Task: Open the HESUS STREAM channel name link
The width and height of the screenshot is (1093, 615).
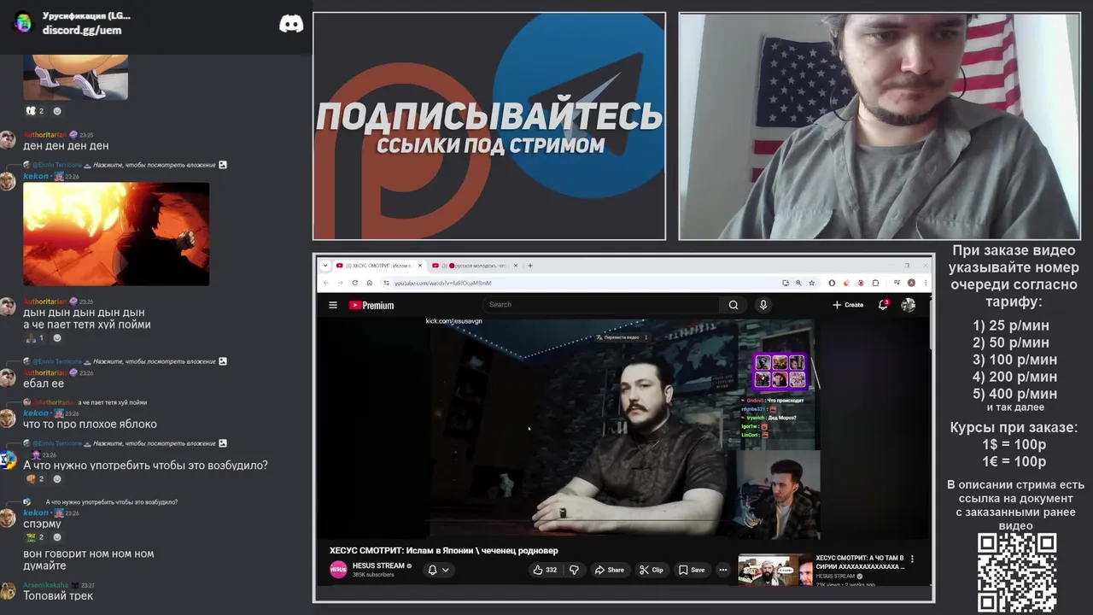Action: 378,565
